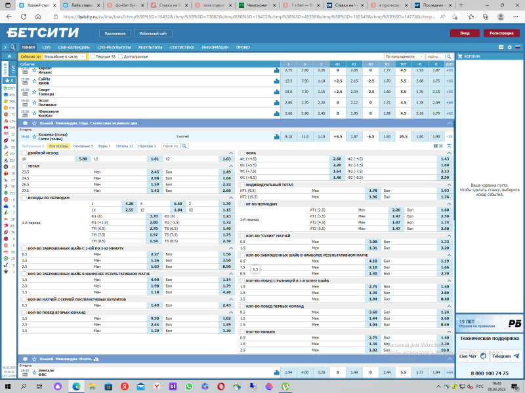The height and width of the screenshot is (393, 525).
Task: Open the По популярности sorting dropdown
Action: click(x=402, y=57)
